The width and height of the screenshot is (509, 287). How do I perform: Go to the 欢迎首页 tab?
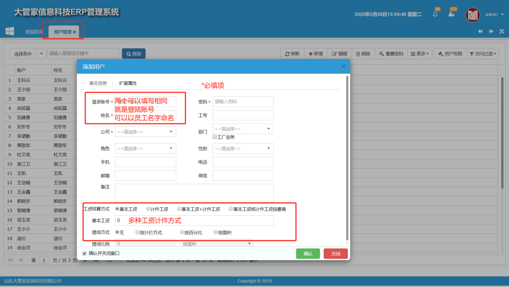coord(34,32)
